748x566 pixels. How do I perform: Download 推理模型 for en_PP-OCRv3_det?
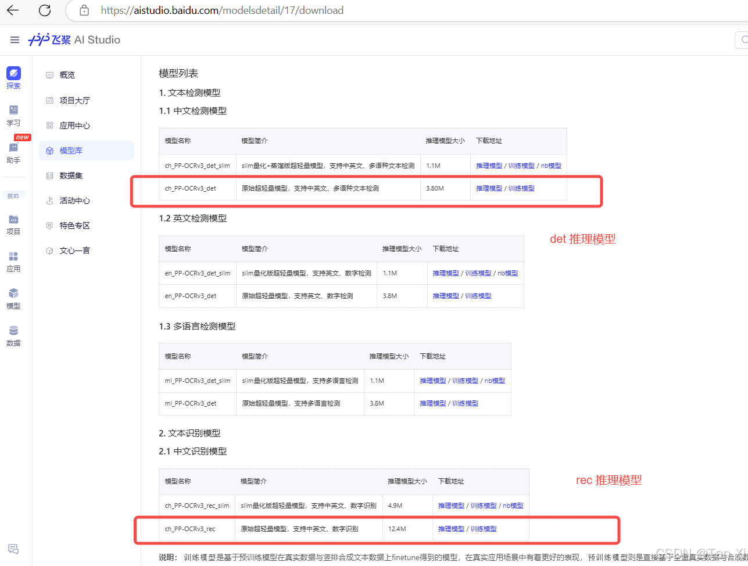tap(446, 296)
